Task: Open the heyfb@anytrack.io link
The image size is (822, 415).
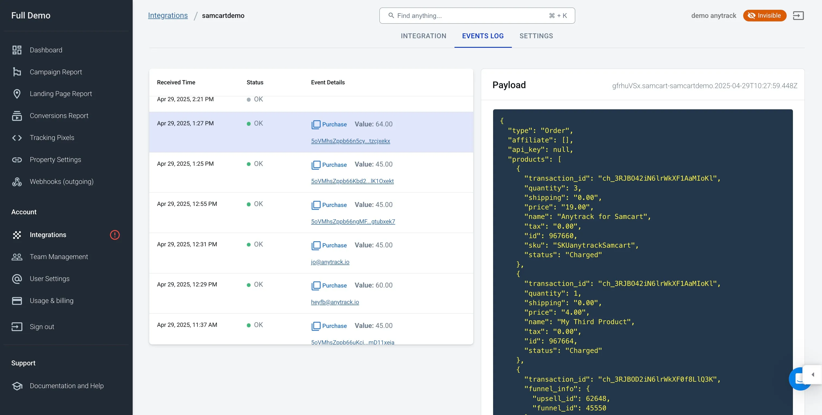Action: tap(335, 302)
